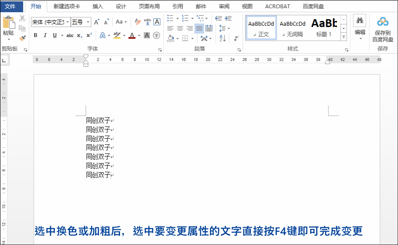This screenshot has width=398, height=245.
Task: Apply the red font color swatch
Action: 132,36
